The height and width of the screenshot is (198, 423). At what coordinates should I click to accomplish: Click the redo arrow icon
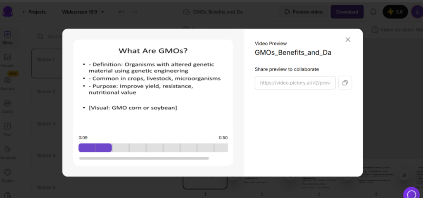click(x=134, y=12)
